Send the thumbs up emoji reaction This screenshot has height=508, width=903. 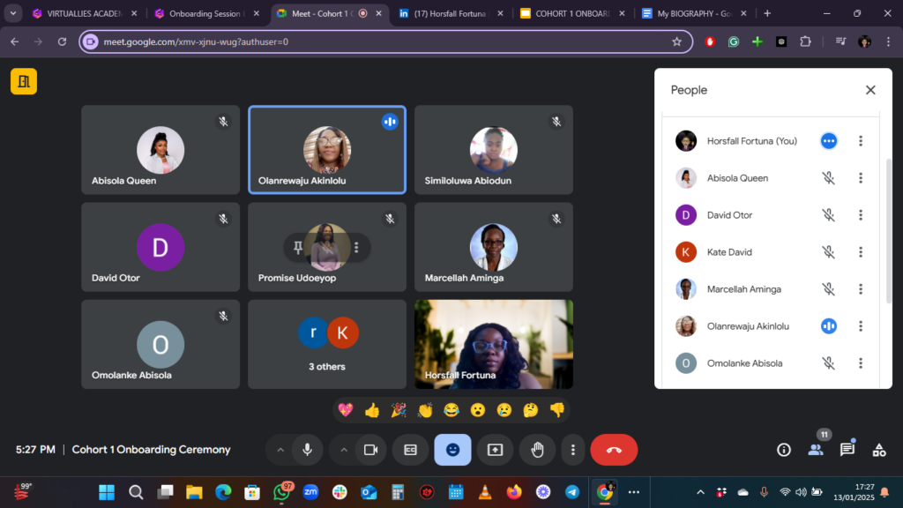pos(372,410)
